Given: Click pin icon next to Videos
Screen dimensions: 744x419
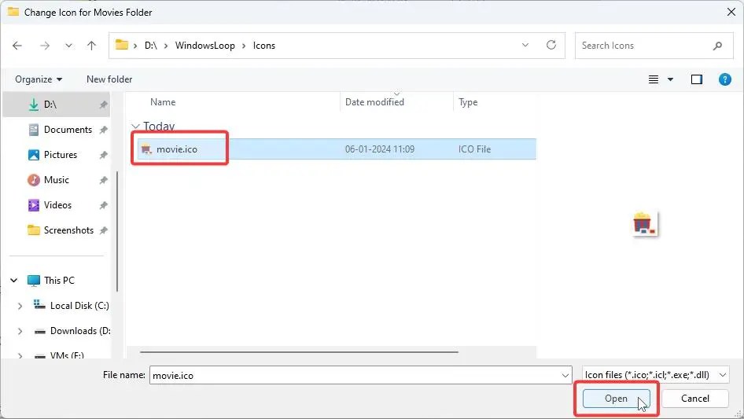Looking at the screenshot, I should pos(103,205).
